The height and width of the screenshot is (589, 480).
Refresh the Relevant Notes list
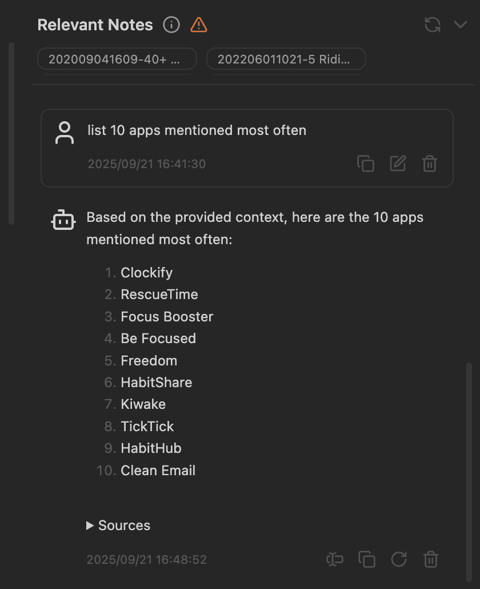[433, 25]
